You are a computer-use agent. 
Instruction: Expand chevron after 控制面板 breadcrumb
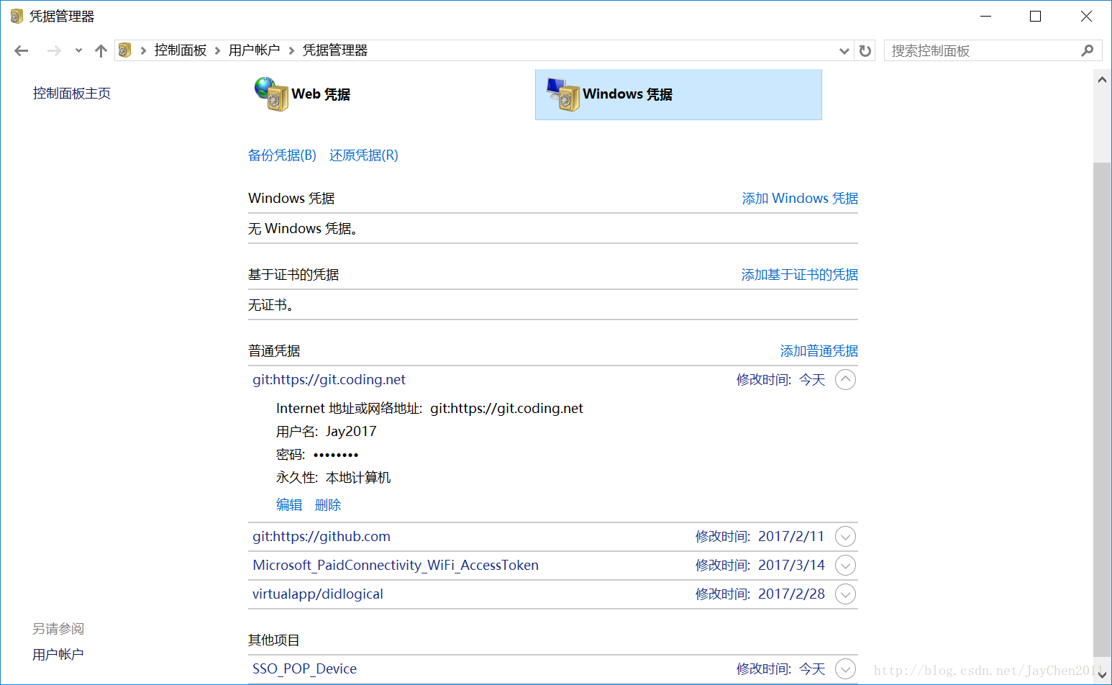[x=218, y=50]
